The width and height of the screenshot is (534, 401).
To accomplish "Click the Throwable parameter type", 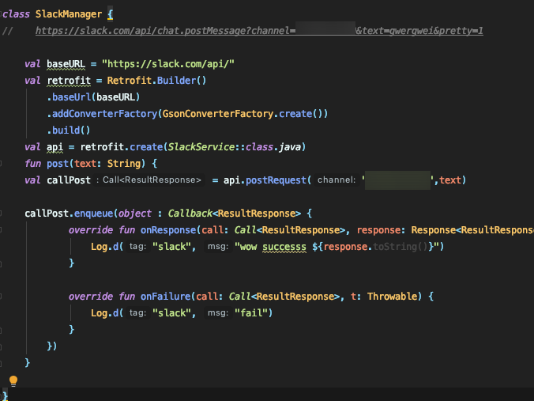I will tap(392, 297).
